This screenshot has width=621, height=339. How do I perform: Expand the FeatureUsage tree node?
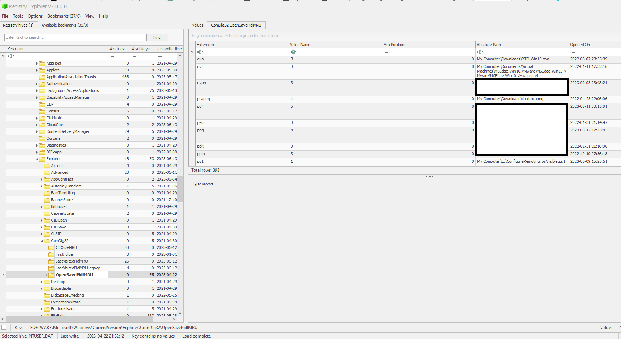(42, 309)
